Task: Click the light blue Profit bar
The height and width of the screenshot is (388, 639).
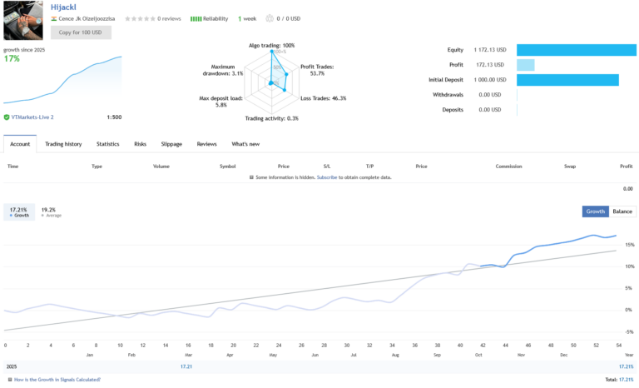Action: tap(526, 65)
